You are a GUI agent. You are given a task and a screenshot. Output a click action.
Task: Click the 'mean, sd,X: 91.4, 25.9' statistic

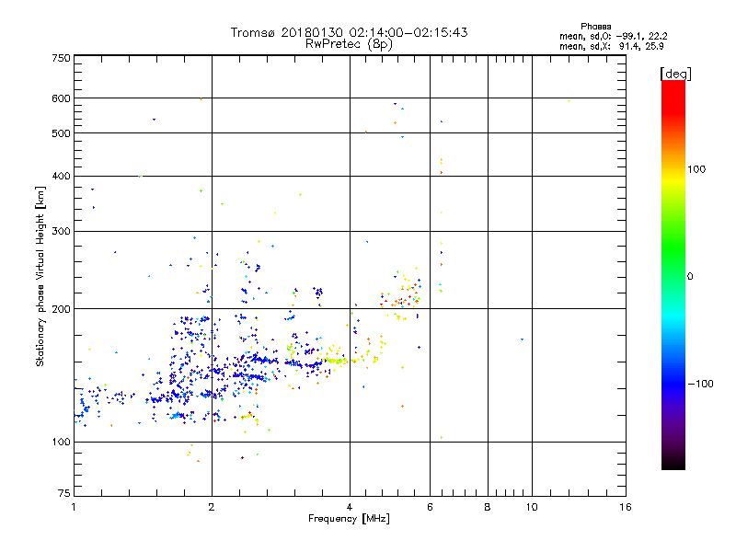[612, 46]
